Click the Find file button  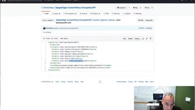point(141,20)
